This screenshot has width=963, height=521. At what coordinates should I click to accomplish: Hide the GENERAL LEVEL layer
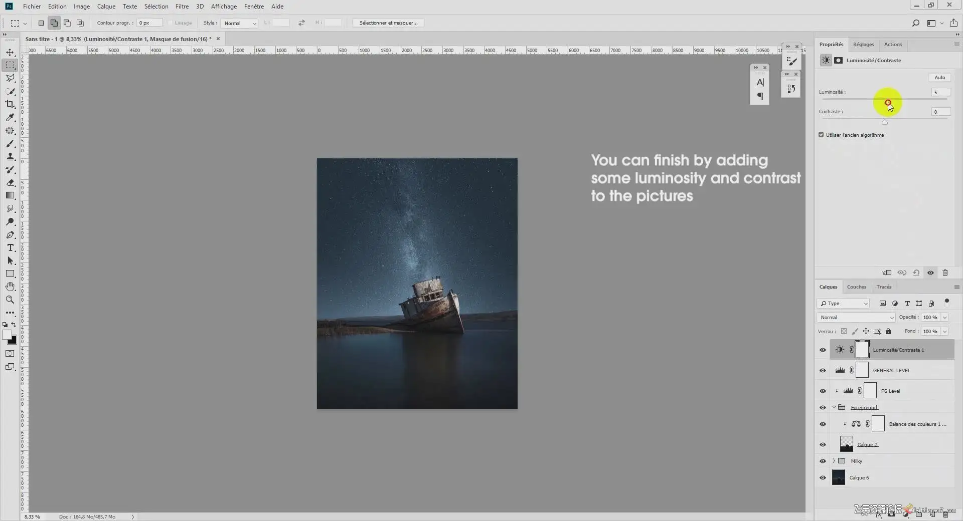[x=823, y=371]
